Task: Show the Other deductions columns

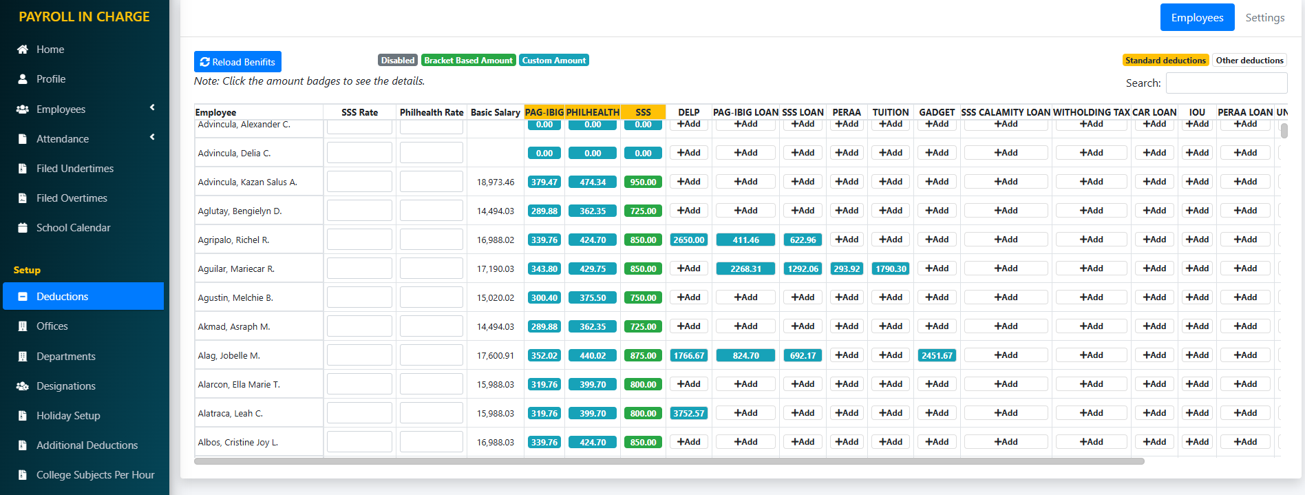Action: 1249,61
